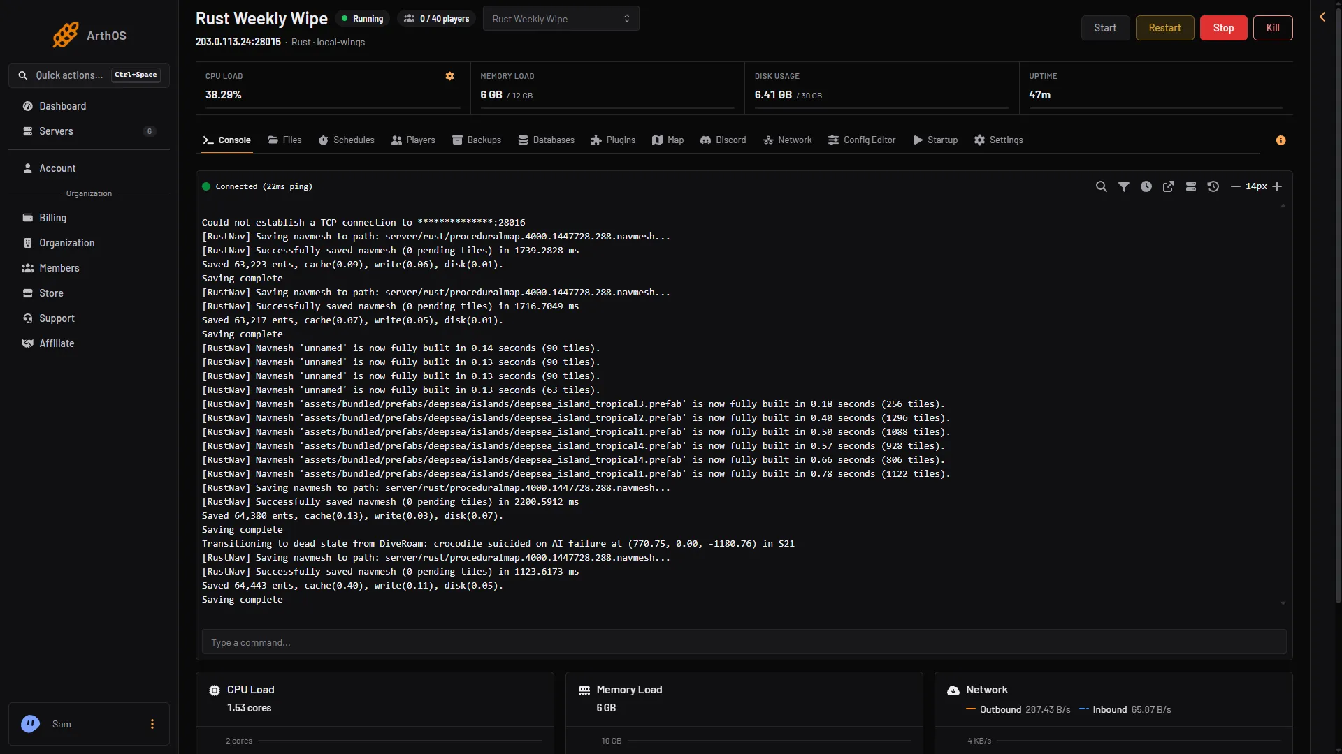
Task: Switch to the Discord tab
Action: click(x=723, y=140)
